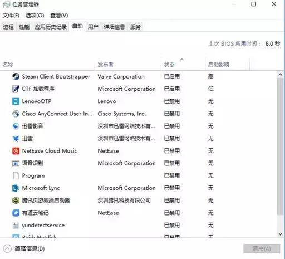Screen dimensions: 285x259
Task: Select the Program entry name
Action: pos(33,175)
